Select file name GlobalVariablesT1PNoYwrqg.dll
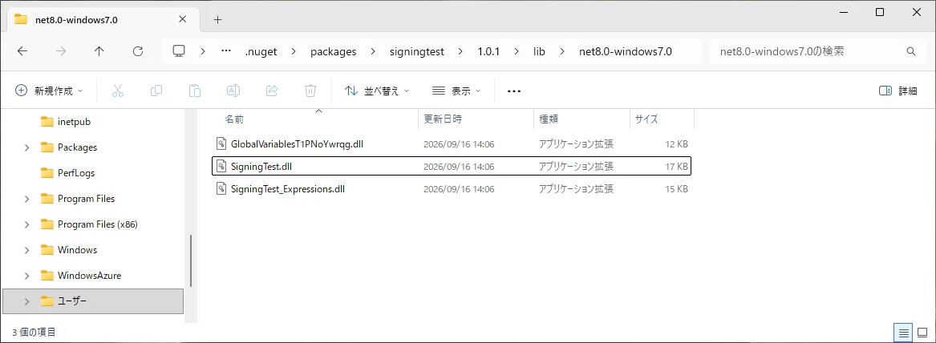This screenshot has width=936, height=343. (297, 143)
